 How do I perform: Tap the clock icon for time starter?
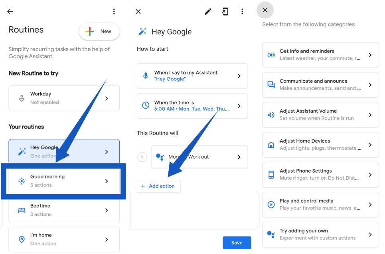[146, 105]
